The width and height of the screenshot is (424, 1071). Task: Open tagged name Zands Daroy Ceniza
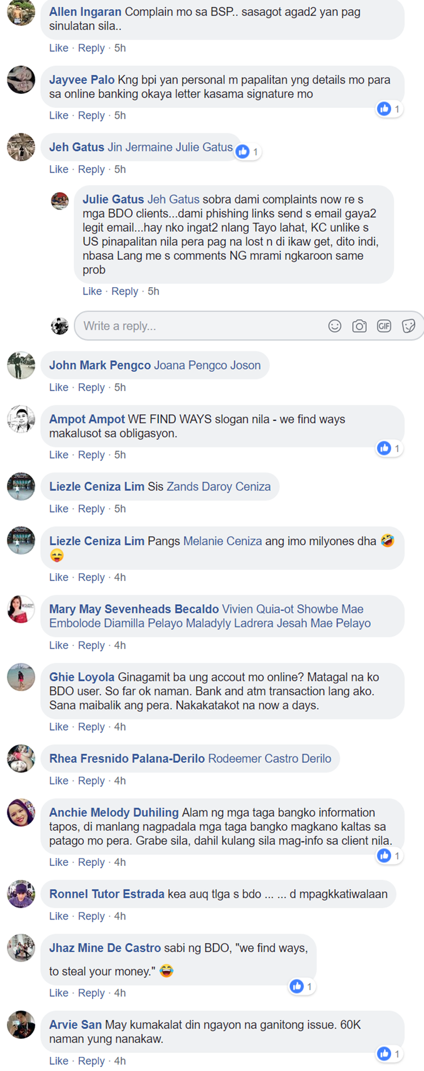tap(218, 487)
